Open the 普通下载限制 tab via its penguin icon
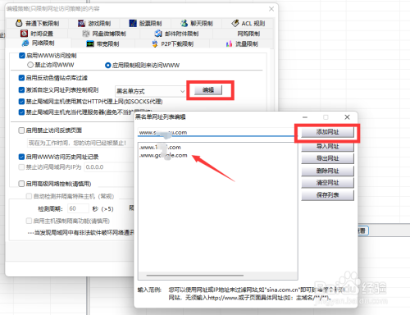410x315 pixels. [19, 23]
